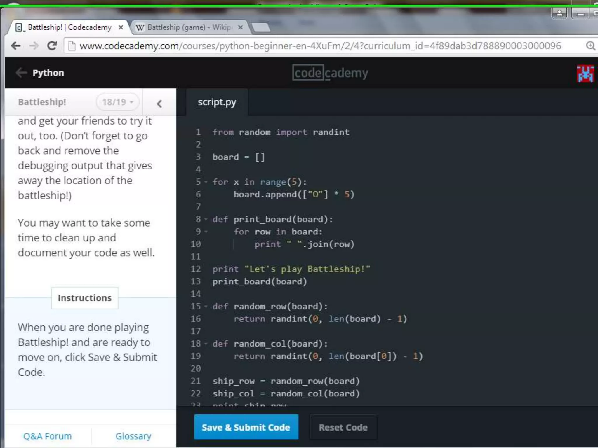Click the zoom magnifier icon in address bar
Screen dimensions: 598x448
click(x=590, y=46)
